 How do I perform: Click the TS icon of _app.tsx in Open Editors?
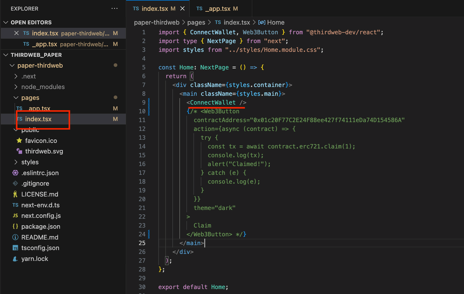point(26,44)
